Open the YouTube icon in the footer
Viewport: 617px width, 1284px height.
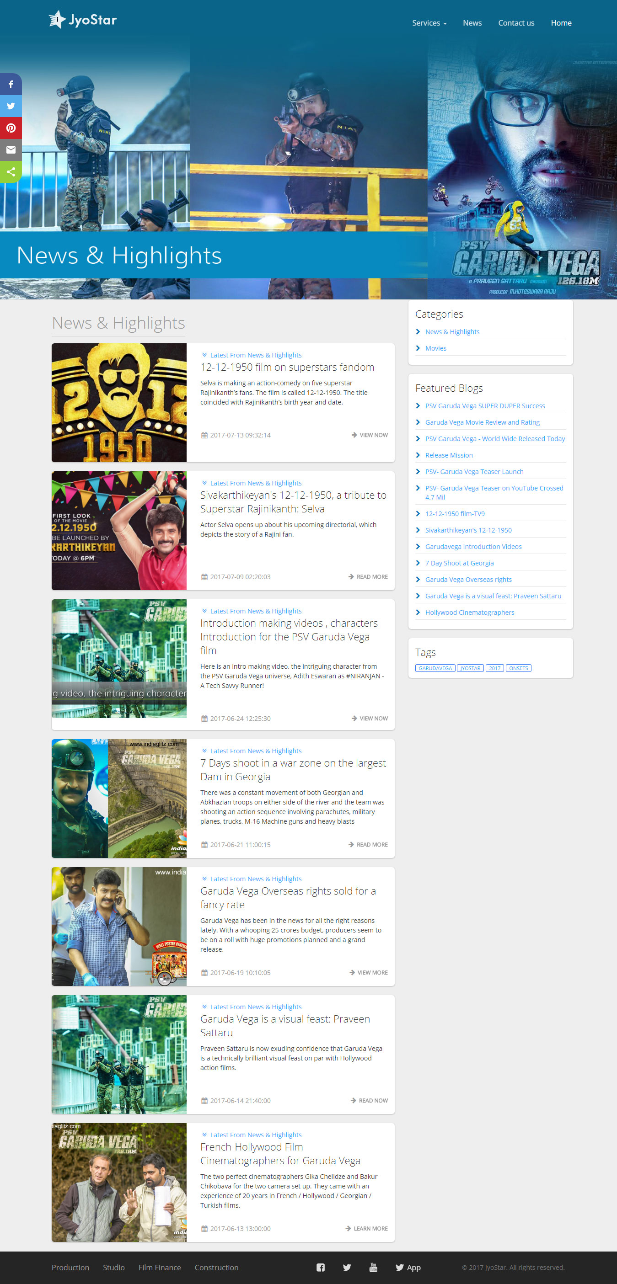pyautogui.click(x=373, y=1267)
